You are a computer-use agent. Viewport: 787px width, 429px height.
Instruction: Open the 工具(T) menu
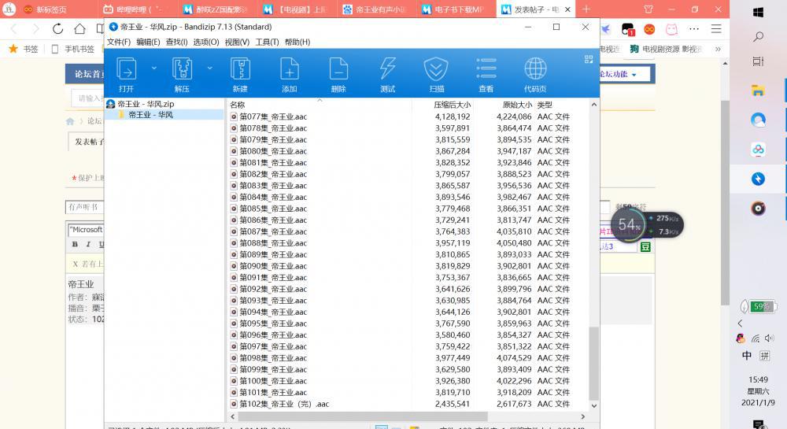pyautogui.click(x=267, y=43)
